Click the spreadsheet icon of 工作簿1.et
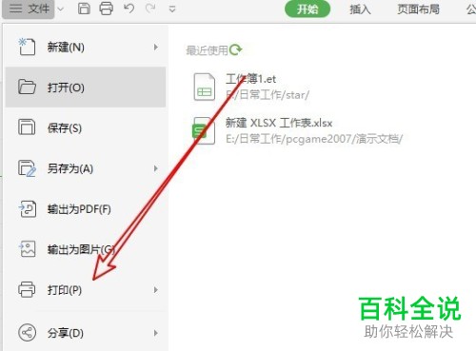Viewport: 476px width, 351px height. 204,87
